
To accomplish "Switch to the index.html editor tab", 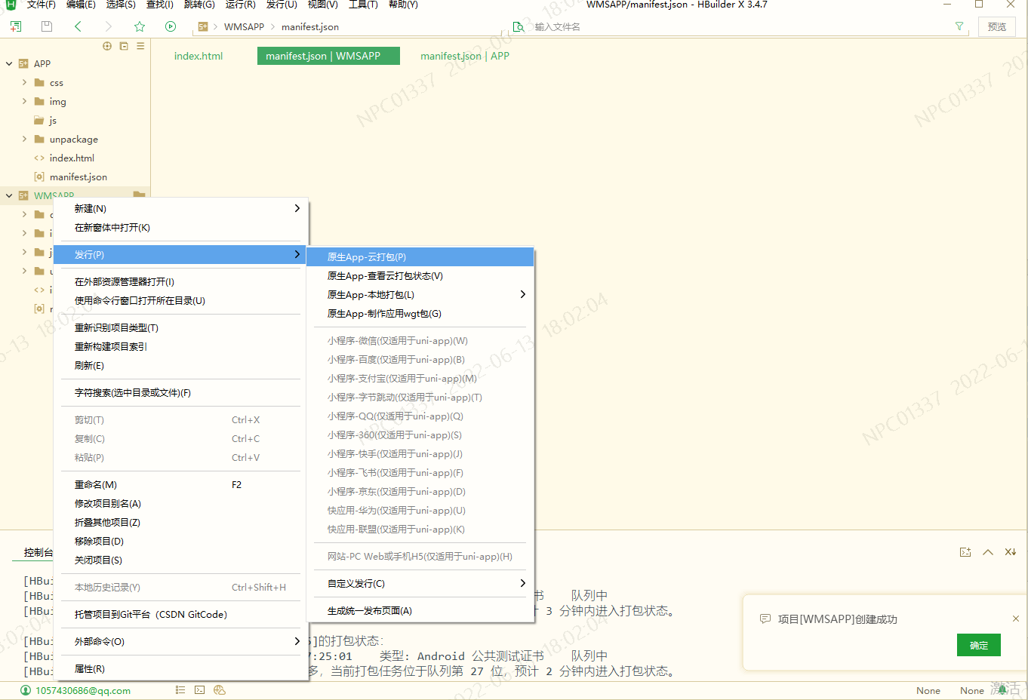I will [199, 56].
